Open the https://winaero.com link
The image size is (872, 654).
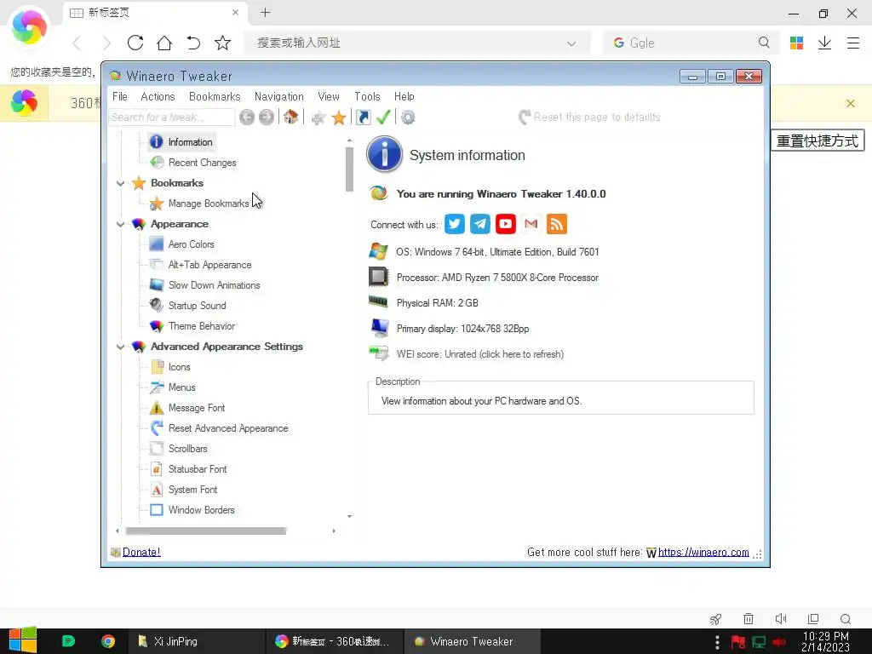coord(703,552)
